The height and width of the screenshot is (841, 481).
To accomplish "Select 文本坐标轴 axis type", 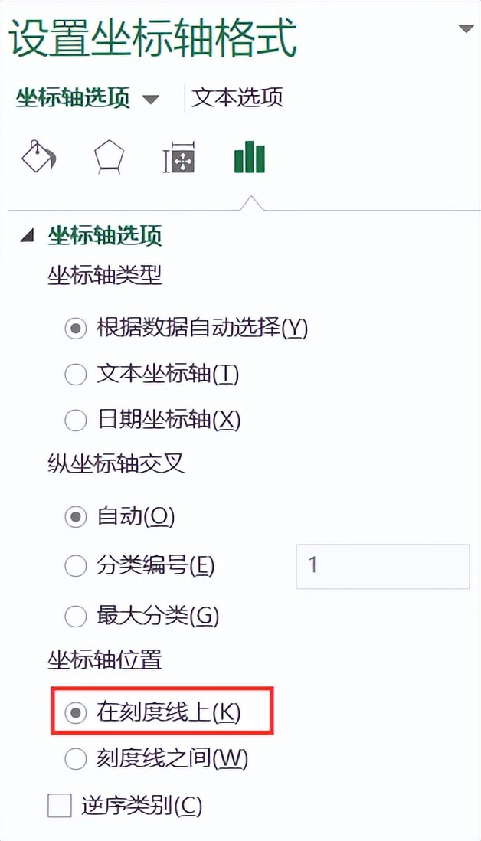I will coord(76,375).
